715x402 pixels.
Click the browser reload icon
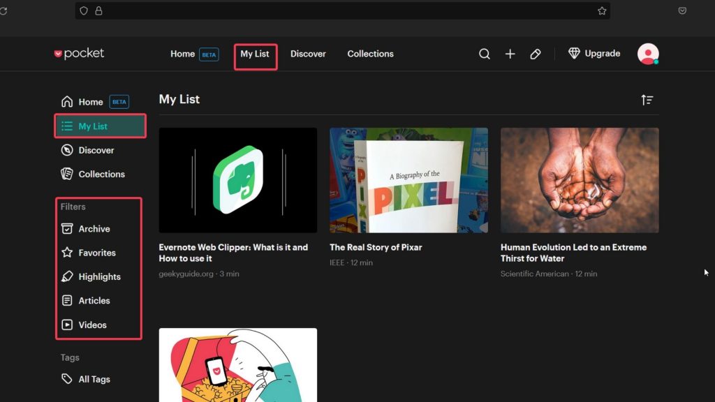pyautogui.click(x=3, y=11)
